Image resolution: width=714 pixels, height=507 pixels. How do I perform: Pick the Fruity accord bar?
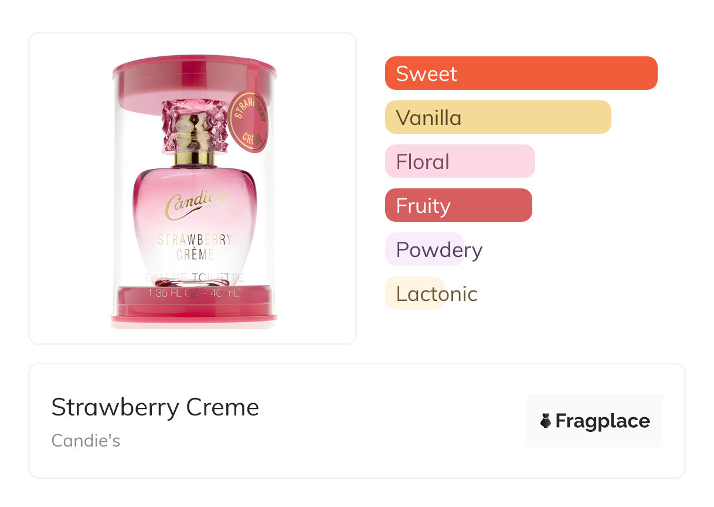click(x=458, y=205)
